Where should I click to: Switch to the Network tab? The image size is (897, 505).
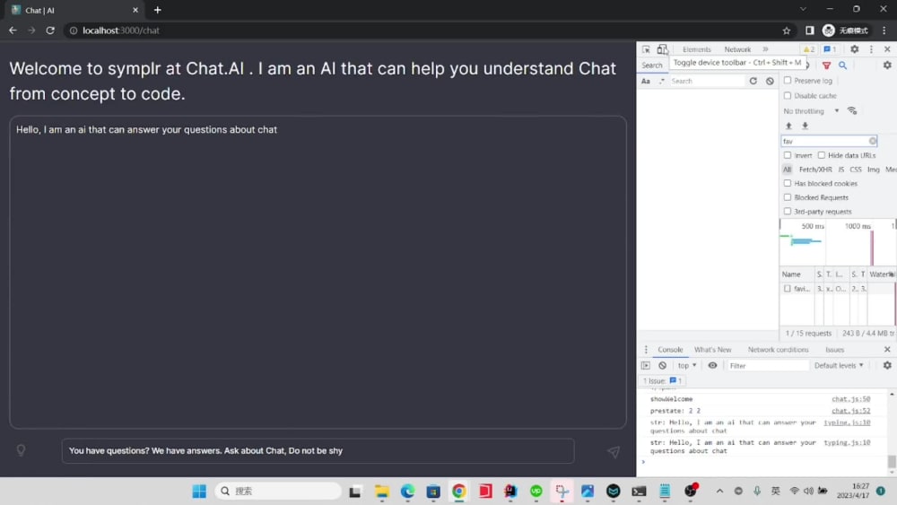(x=737, y=49)
